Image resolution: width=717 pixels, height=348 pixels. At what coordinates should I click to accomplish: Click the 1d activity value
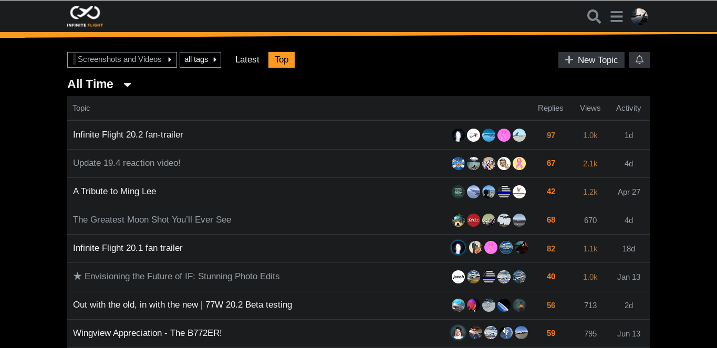coord(629,135)
